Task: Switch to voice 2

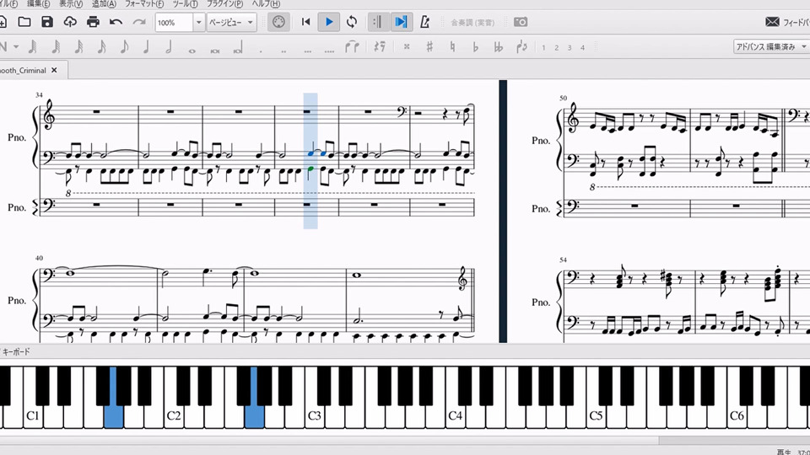Action: coord(556,47)
